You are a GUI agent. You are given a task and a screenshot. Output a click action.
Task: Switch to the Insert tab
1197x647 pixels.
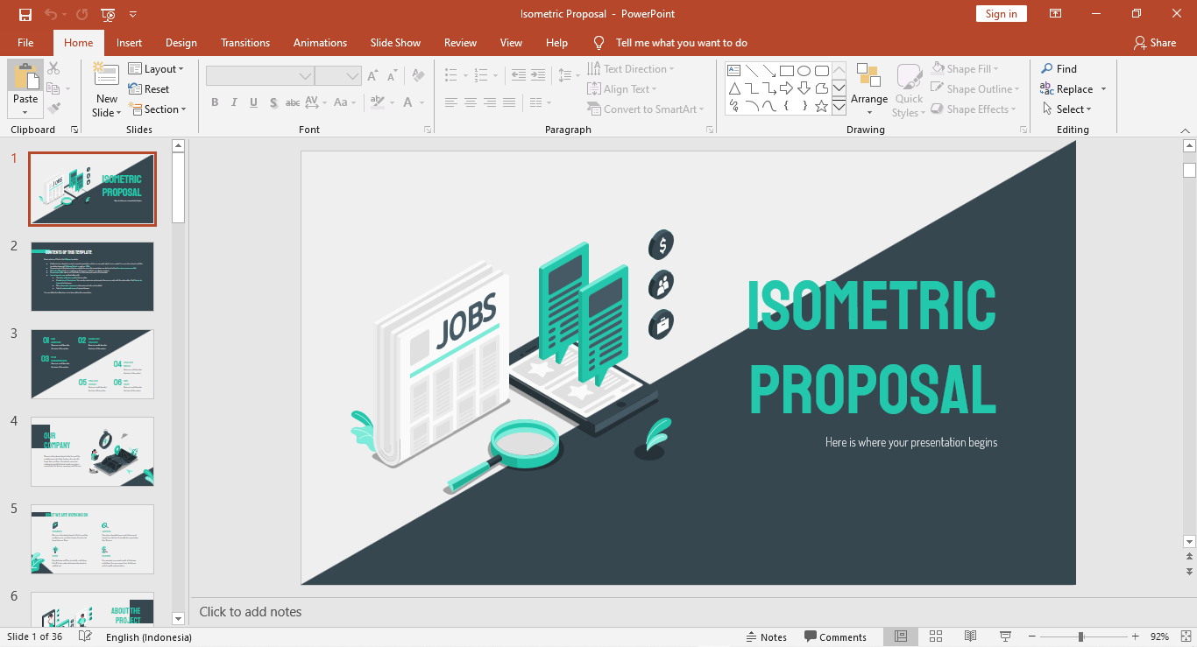129,42
